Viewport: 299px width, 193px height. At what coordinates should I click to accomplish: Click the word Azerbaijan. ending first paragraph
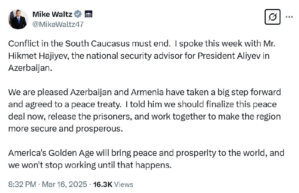click(30, 68)
